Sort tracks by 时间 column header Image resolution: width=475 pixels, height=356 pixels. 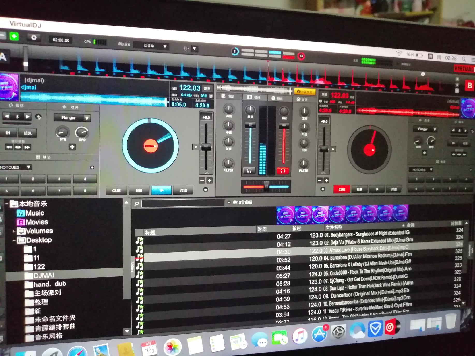(x=262, y=229)
